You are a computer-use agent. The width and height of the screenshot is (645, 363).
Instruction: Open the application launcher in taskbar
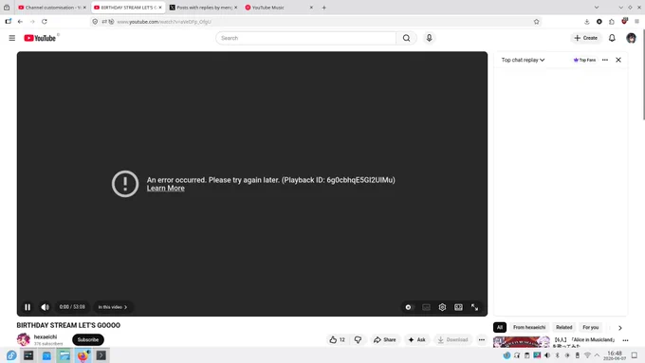pyautogui.click(x=11, y=355)
